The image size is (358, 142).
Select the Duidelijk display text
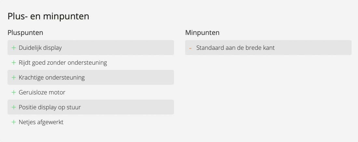(40, 48)
